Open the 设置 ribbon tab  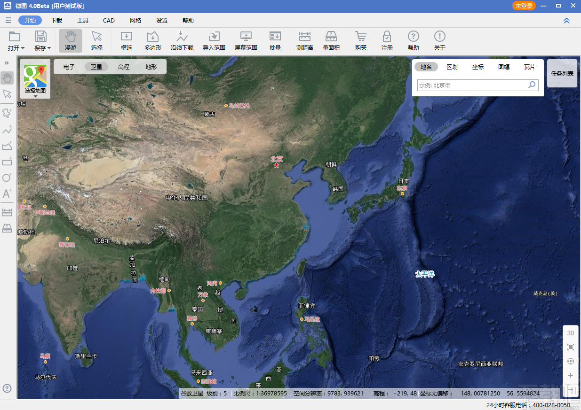coord(162,20)
